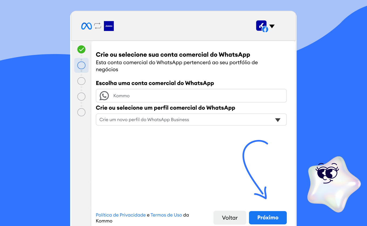Click the Meta logo icon
Viewport: 367px width, 226px height.
(86, 26)
